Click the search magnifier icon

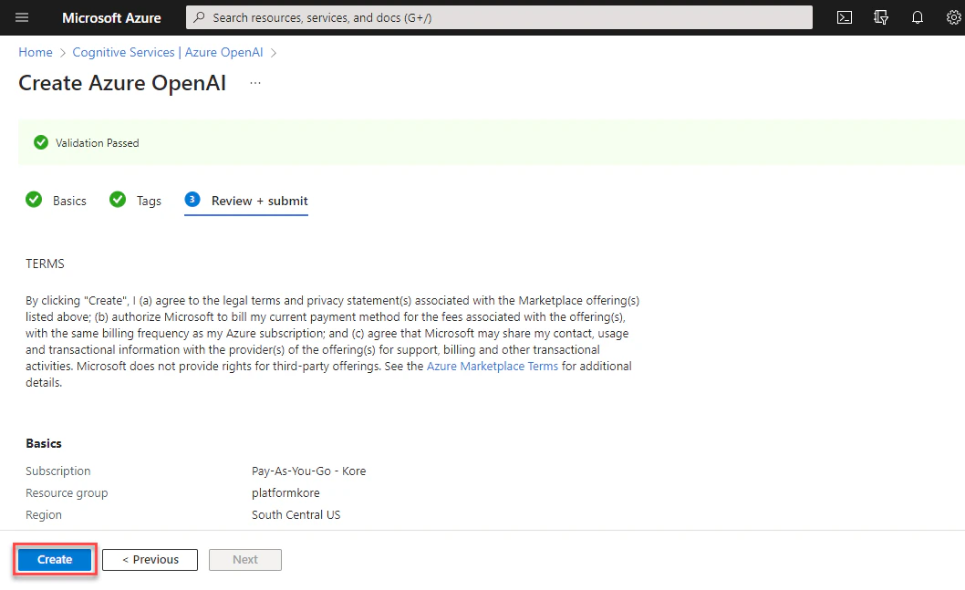point(199,17)
